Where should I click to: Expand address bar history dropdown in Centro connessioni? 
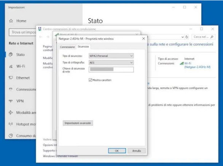tap(183, 37)
